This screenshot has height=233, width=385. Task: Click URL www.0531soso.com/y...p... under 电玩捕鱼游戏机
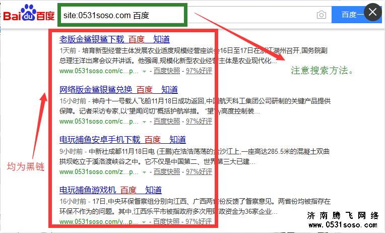99,222
